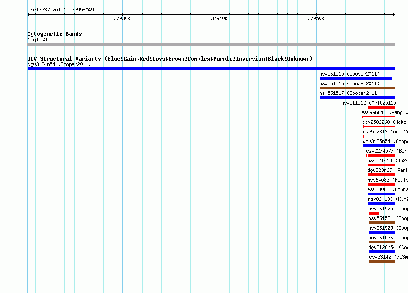This screenshot has height=293, width=408.
Task: Click the blue bar under nsv561517
Action: (x=357, y=98)
